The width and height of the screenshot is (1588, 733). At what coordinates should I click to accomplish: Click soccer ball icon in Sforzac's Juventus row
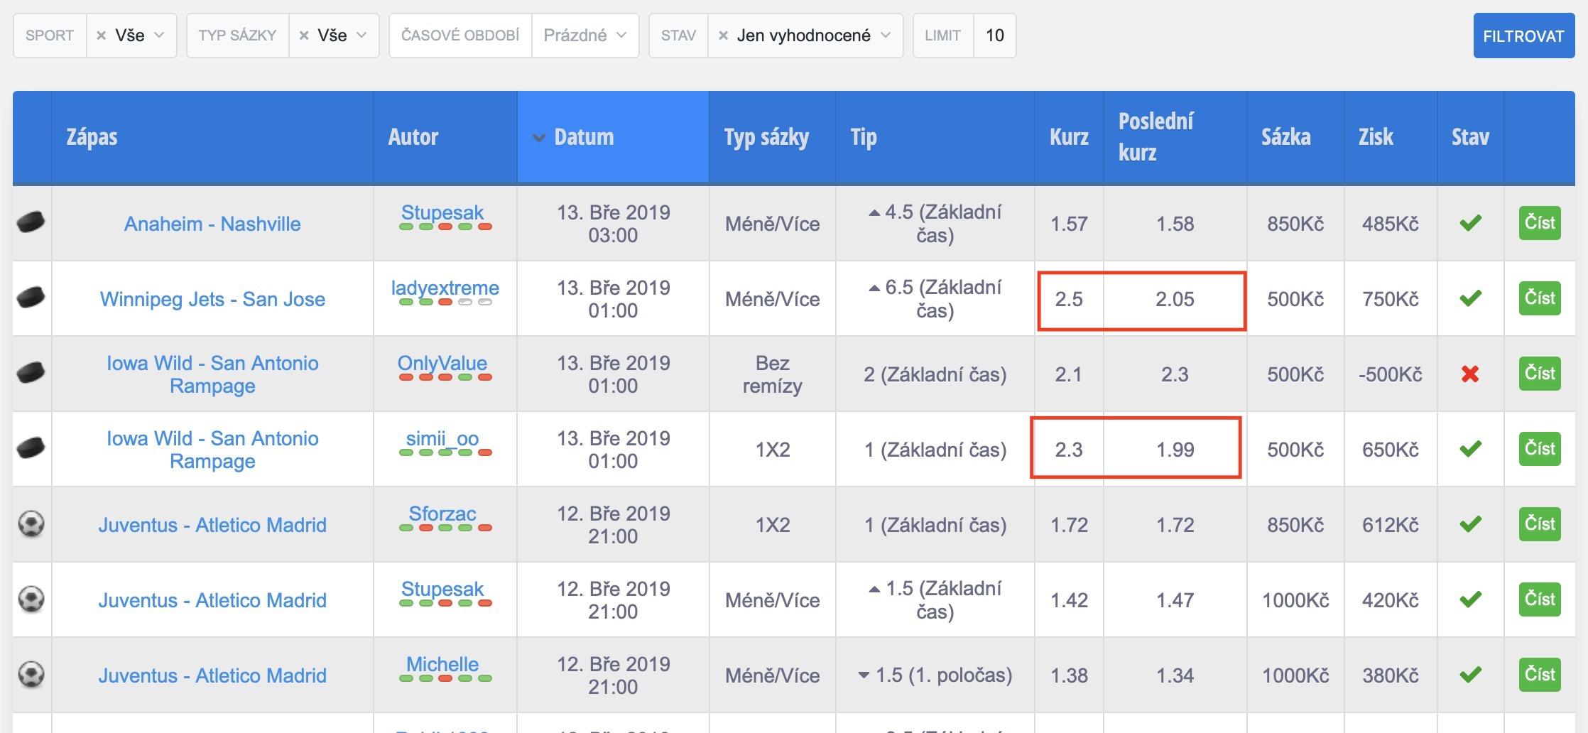click(31, 524)
